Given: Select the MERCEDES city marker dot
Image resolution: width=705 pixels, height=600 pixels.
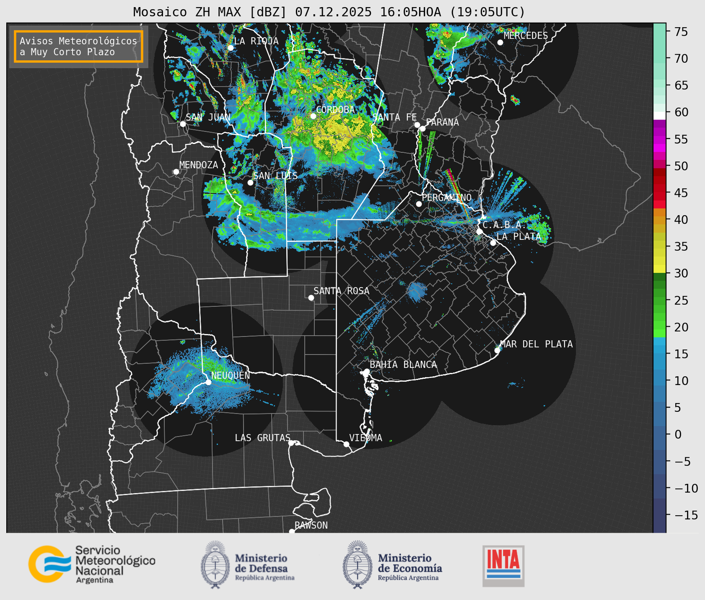Looking at the screenshot, I should [x=500, y=42].
